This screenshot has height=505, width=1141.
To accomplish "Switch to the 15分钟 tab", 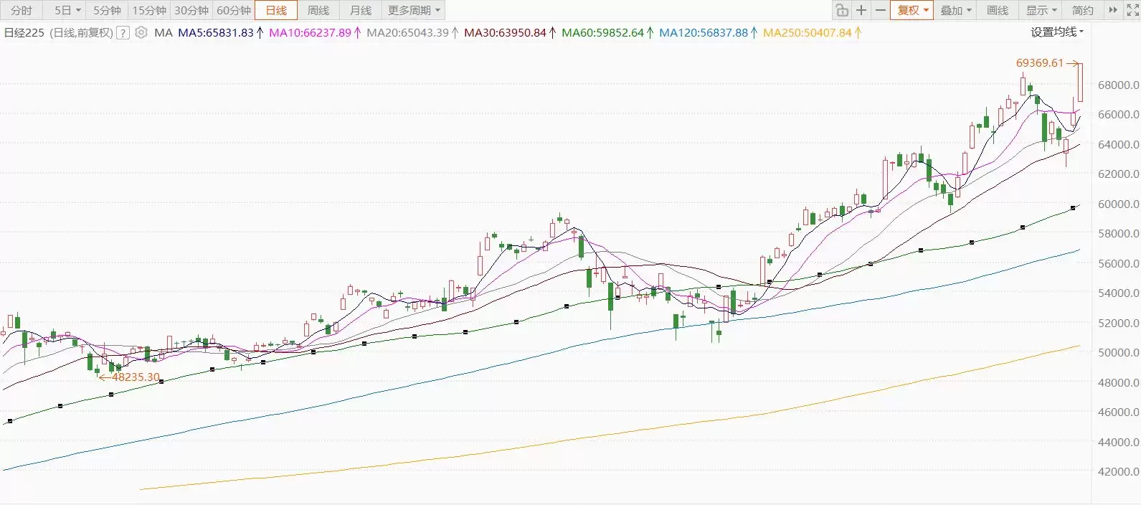I will coord(149,10).
